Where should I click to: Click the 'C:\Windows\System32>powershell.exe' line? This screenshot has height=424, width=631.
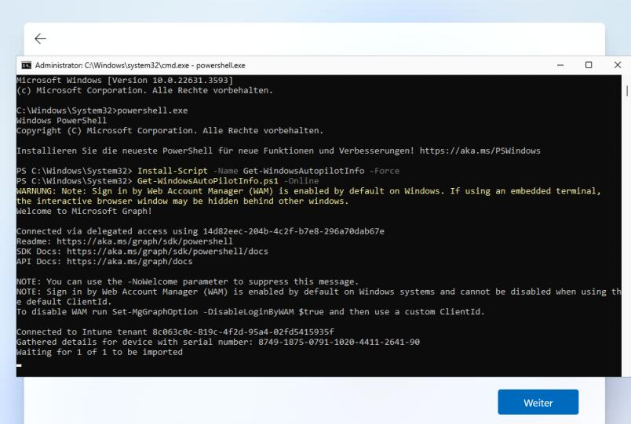pos(102,111)
